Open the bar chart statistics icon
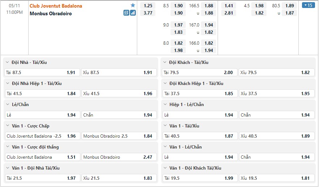319x187 pixels. pyautogui.click(x=133, y=13)
